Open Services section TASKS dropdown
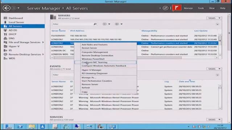This screenshot has width=232, height=130. [x=214, y=120]
